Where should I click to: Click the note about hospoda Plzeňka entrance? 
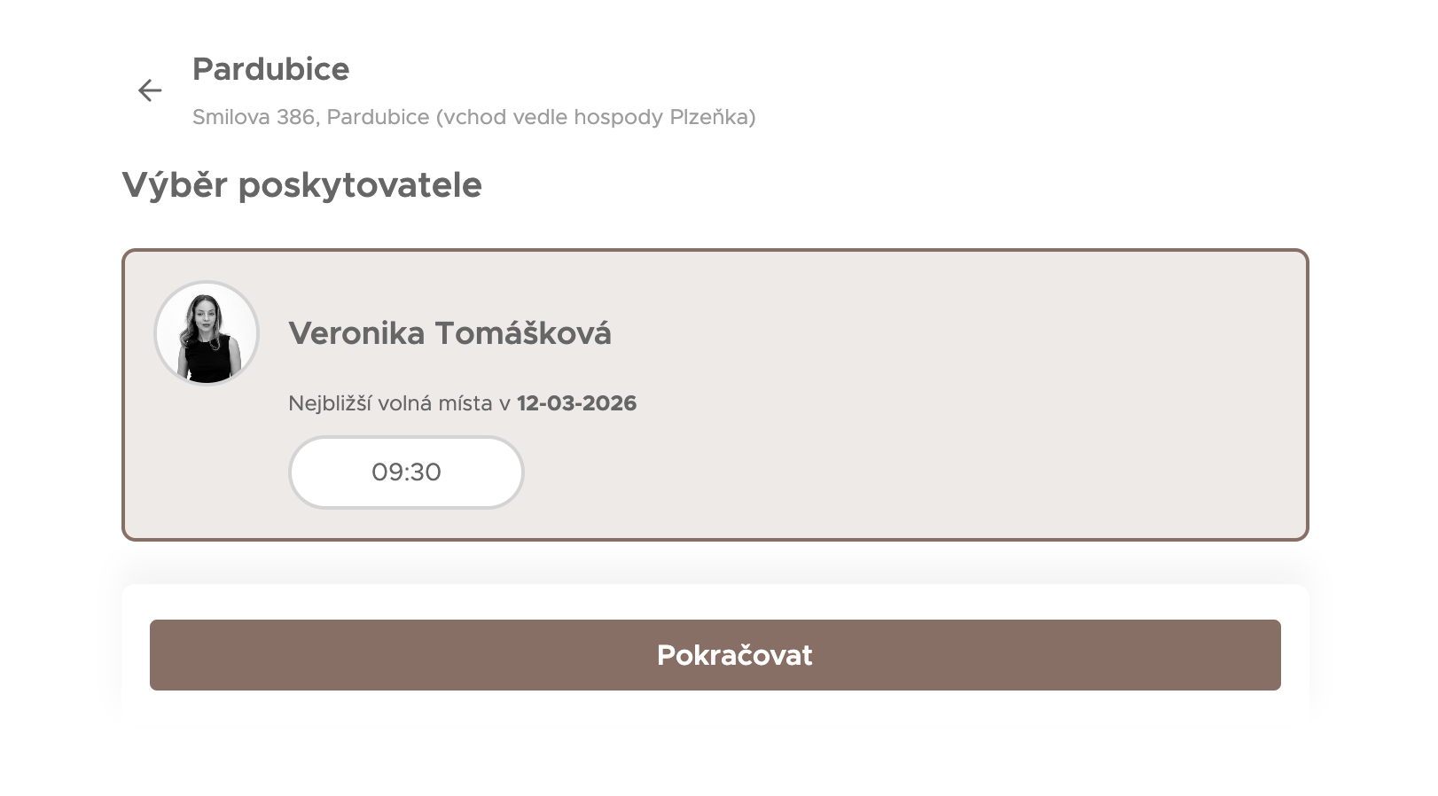(x=596, y=117)
